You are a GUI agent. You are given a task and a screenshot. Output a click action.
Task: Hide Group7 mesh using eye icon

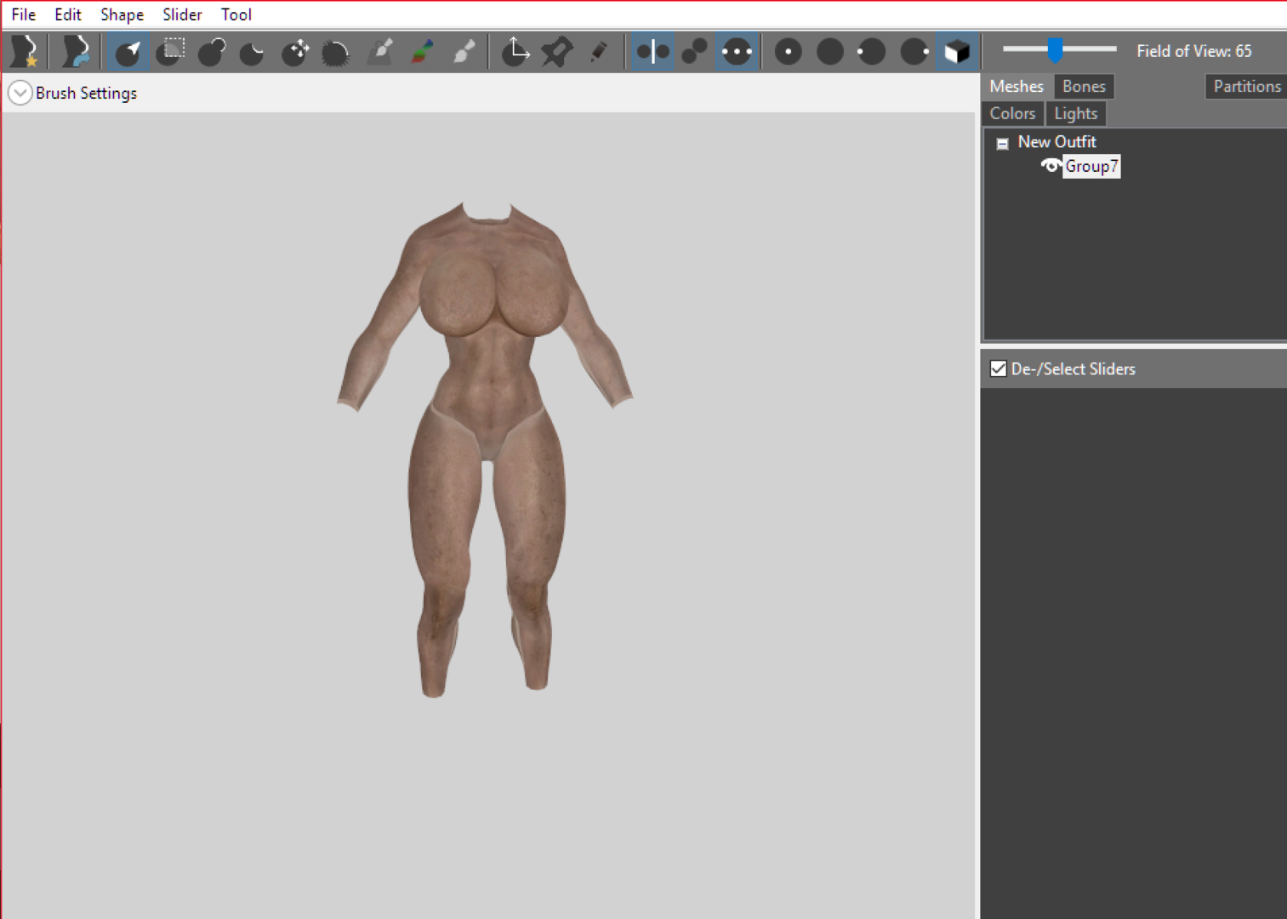pos(1051,166)
